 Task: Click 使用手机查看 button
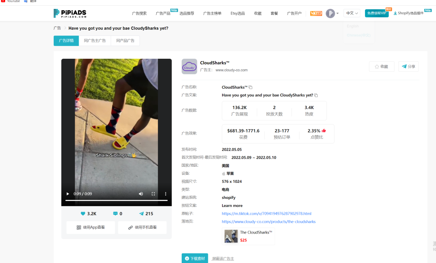(143, 228)
